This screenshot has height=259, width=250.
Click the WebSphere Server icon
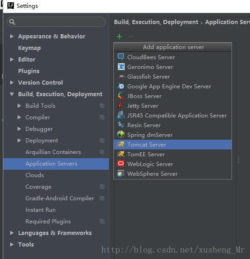click(121, 173)
